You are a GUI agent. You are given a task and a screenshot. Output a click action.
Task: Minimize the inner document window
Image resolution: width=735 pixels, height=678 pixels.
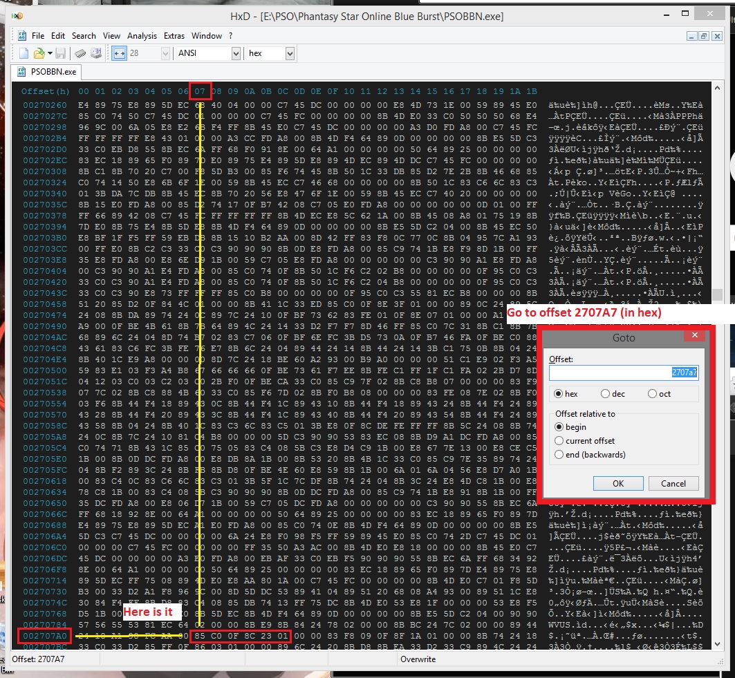[x=691, y=36]
